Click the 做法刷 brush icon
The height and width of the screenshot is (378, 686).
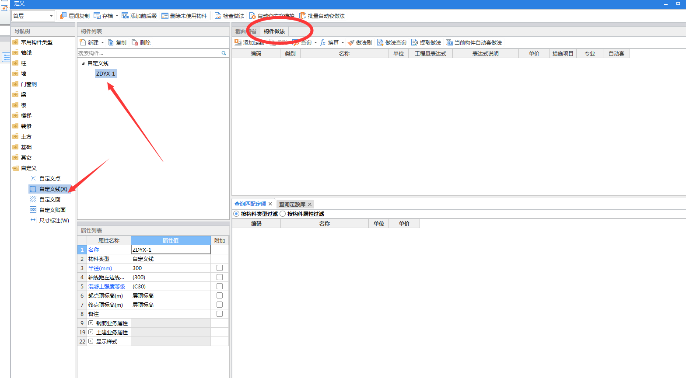(351, 42)
